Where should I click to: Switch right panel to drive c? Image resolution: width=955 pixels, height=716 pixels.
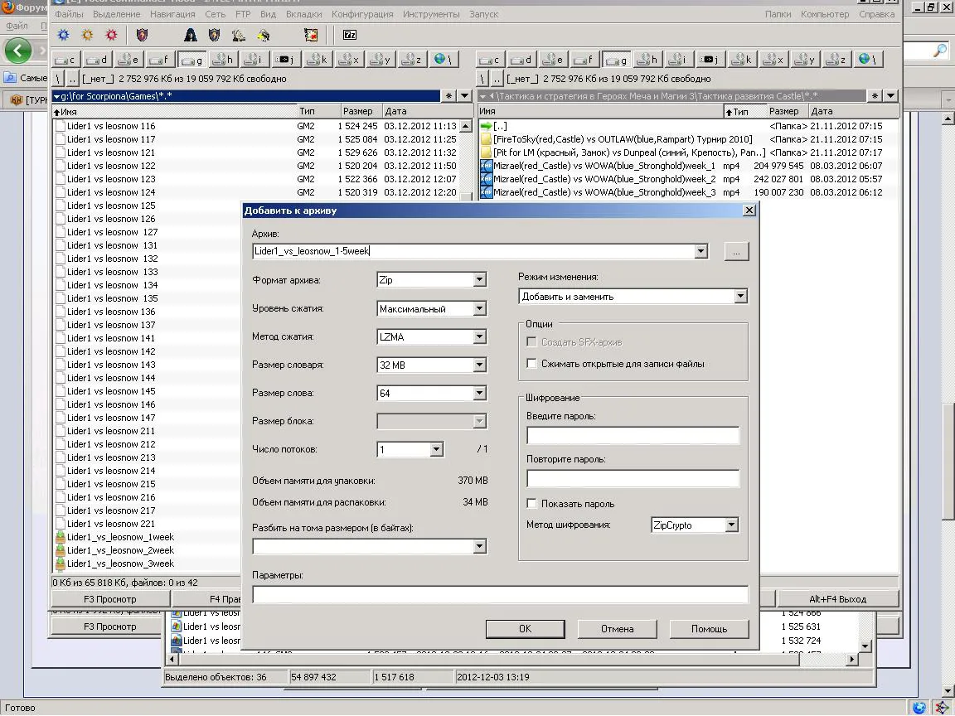[x=490, y=60]
